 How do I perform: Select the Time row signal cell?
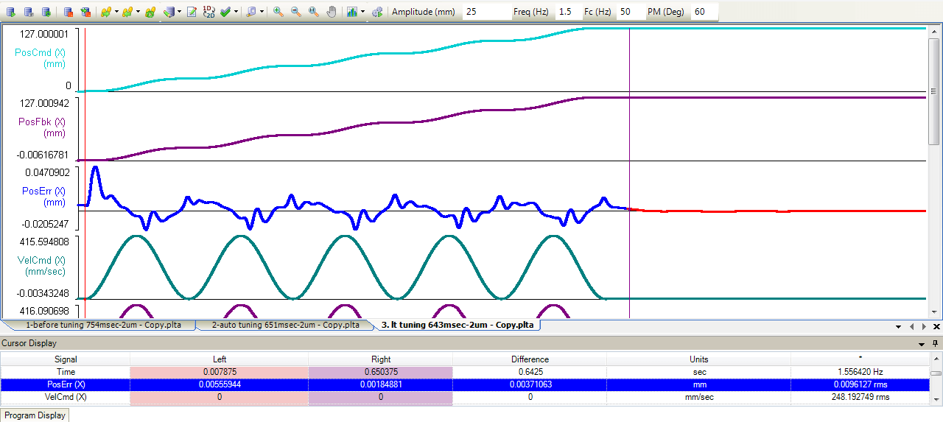pos(66,372)
